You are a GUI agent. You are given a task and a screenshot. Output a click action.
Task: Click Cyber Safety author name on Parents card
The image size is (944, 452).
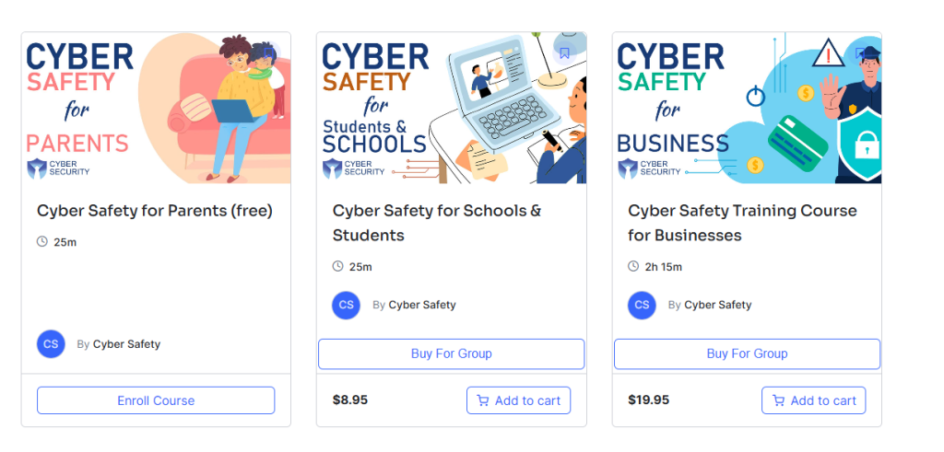coord(126,344)
